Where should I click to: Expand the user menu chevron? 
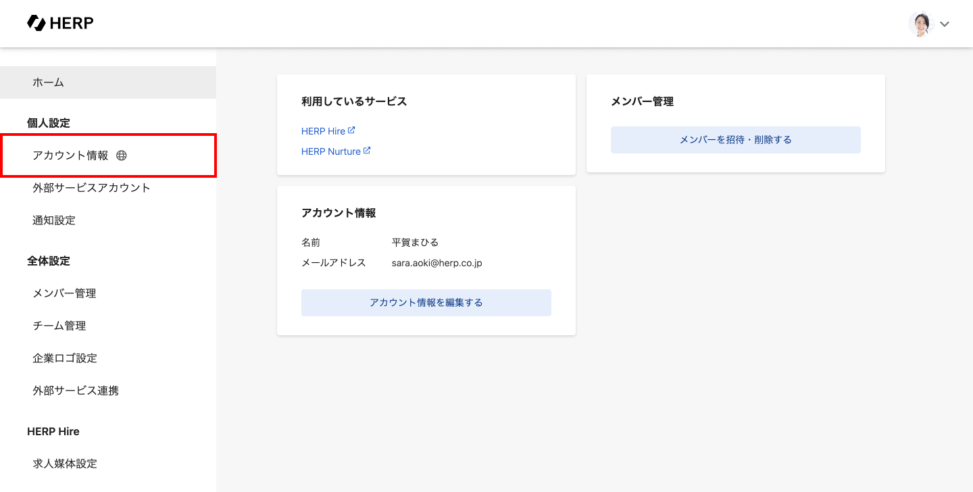click(x=945, y=24)
